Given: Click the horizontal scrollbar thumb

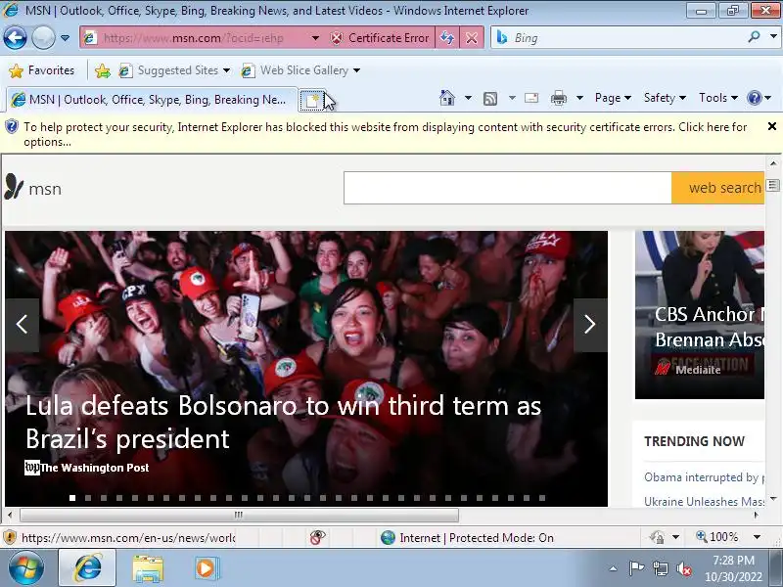Looking at the screenshot, I should coord(239,515).
